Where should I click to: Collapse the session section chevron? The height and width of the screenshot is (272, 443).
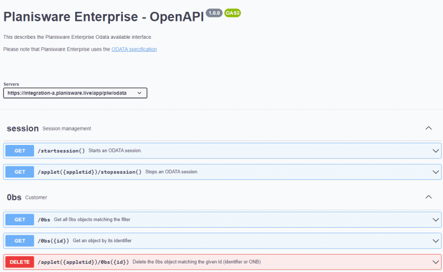[428, 128]
